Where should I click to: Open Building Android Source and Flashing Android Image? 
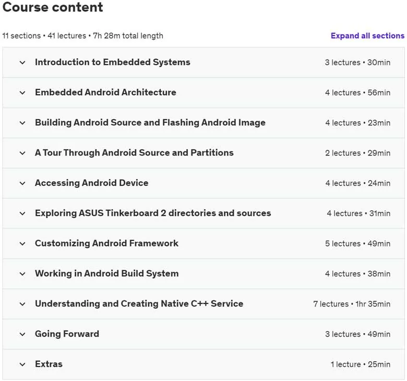point(150,123)
